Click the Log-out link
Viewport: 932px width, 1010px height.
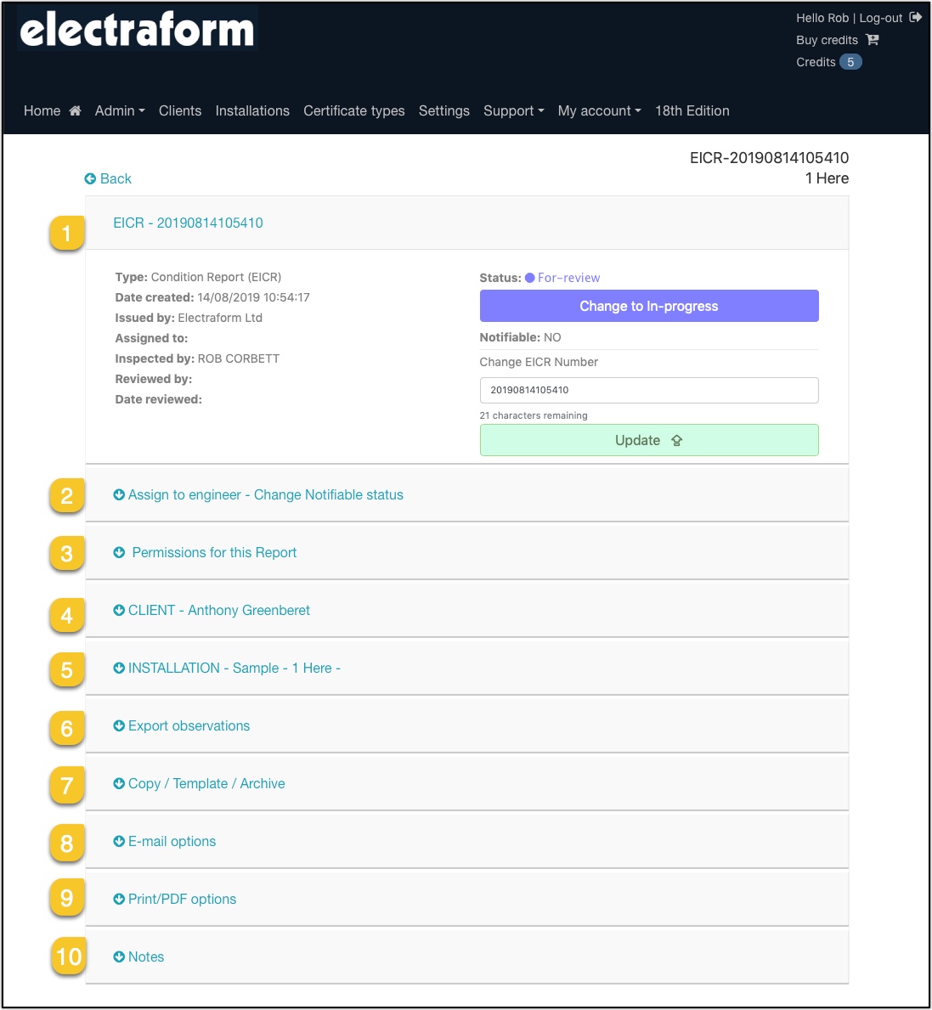pos(880,18)
